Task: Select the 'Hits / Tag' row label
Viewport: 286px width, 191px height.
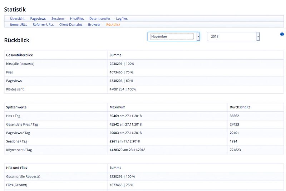Action: coord(13,116)
